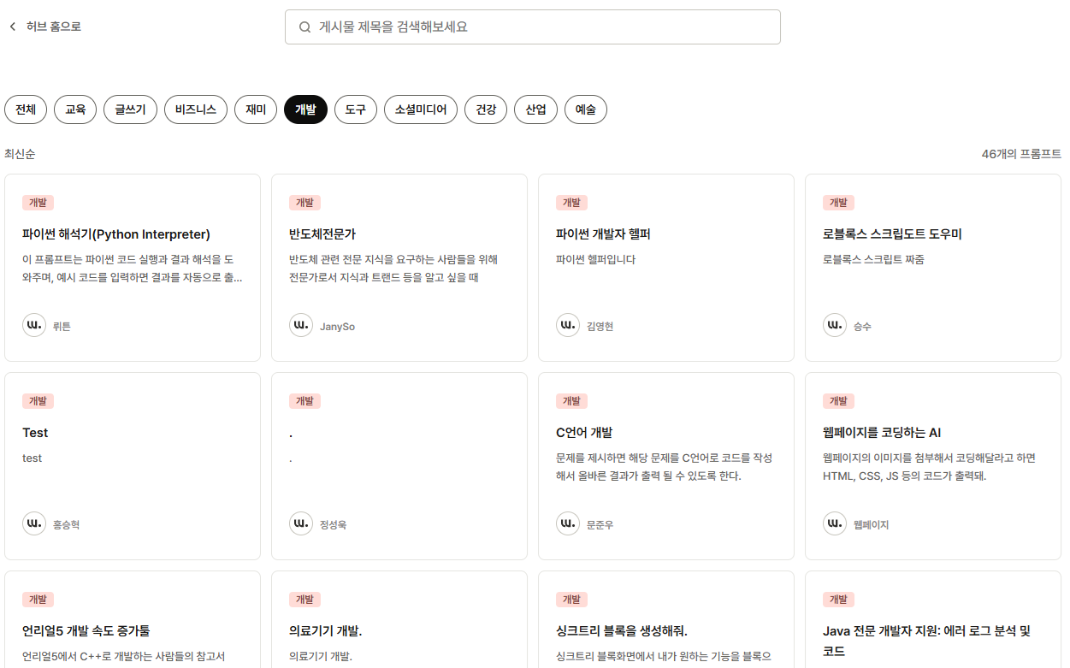Image resolution: width=1070 pixels, height=668 pixels.
Task: Switch to the 예술 category
Action: click(586, 109)
